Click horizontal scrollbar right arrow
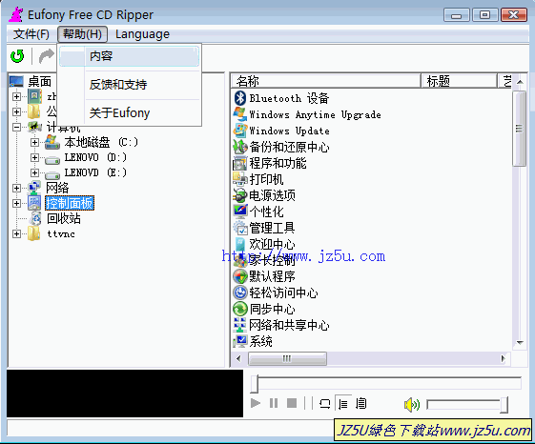535x444 pixels. pos(503,358)
